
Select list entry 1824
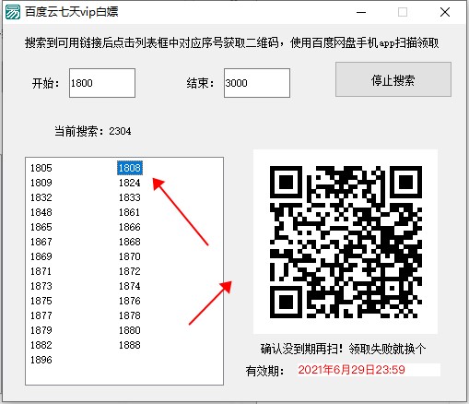tap(130, 183)
